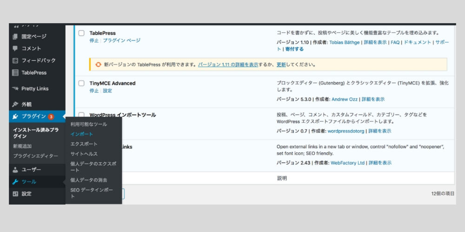
Task: Click the ユーザー person icon
Action: (15, 170)
